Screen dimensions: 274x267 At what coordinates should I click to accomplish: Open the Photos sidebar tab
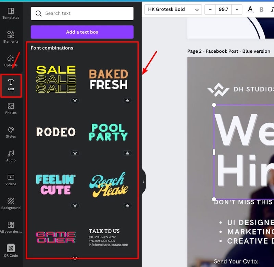pos(11,108)
